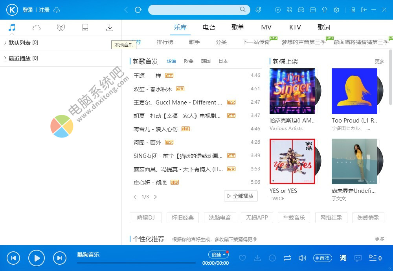The width and height of the screenshot is (393, 271).
Task: Open the comments bubble icon
Action: [x=358, y=258]
